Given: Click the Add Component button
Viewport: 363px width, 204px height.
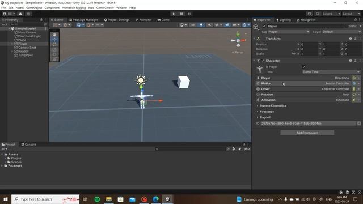Looking at the screenshot, I should [x=307, y=133].
